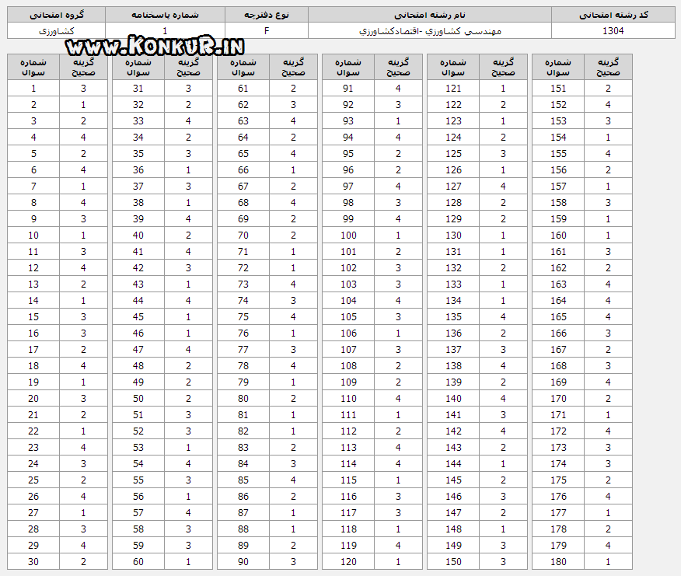
Task: Click question number 68 cell
Action: [243, 203]
